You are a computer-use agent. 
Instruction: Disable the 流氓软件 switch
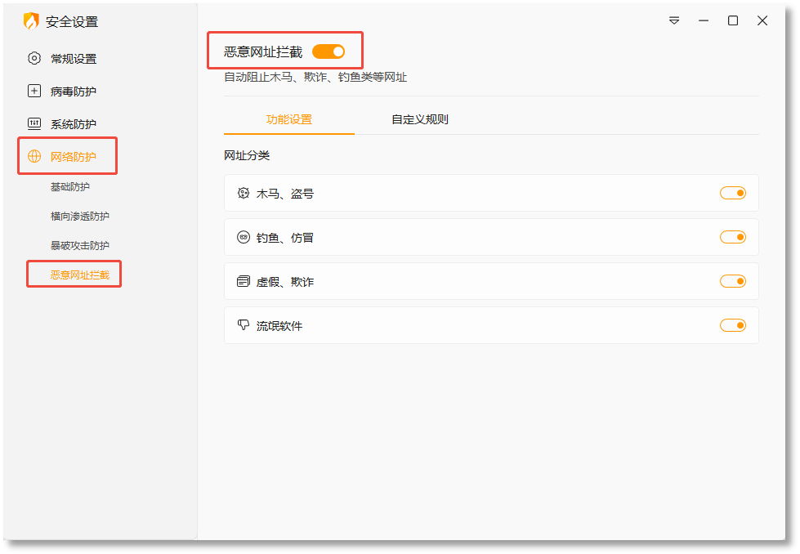pyautogui.click(x=733, y=325)
